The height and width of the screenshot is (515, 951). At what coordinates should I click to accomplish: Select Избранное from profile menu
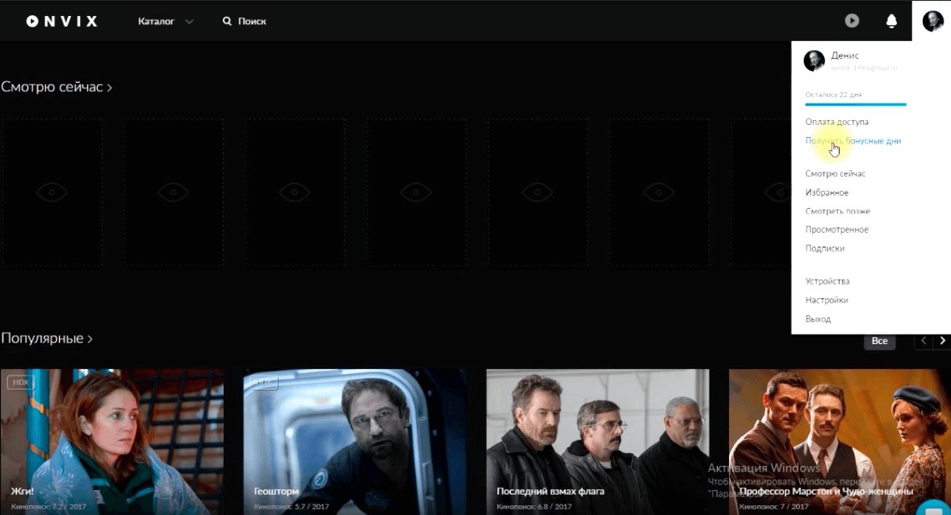tap(827, 193)
